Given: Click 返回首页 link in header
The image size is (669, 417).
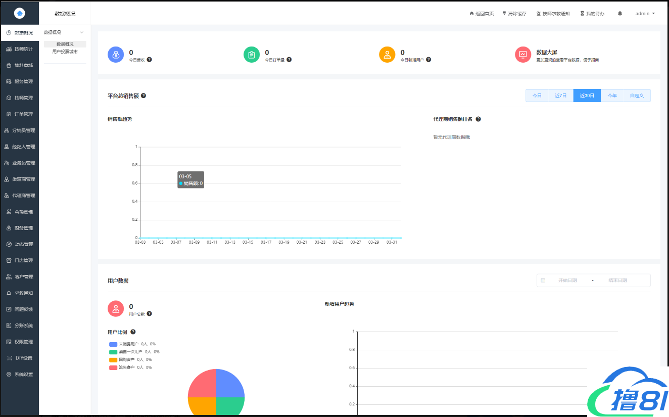Looking at the screenshot, I should pos(482,14).
